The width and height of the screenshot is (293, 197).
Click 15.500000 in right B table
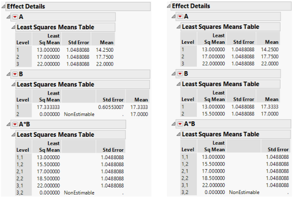pyautogui.click(x=213, y=114)
